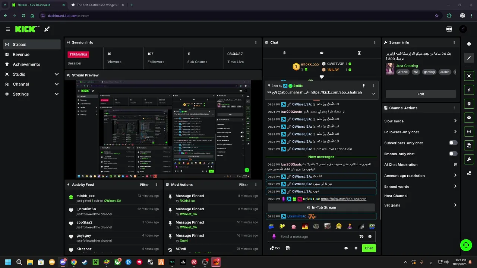
Task: Click the Just Chatting category
Action: 407,66
